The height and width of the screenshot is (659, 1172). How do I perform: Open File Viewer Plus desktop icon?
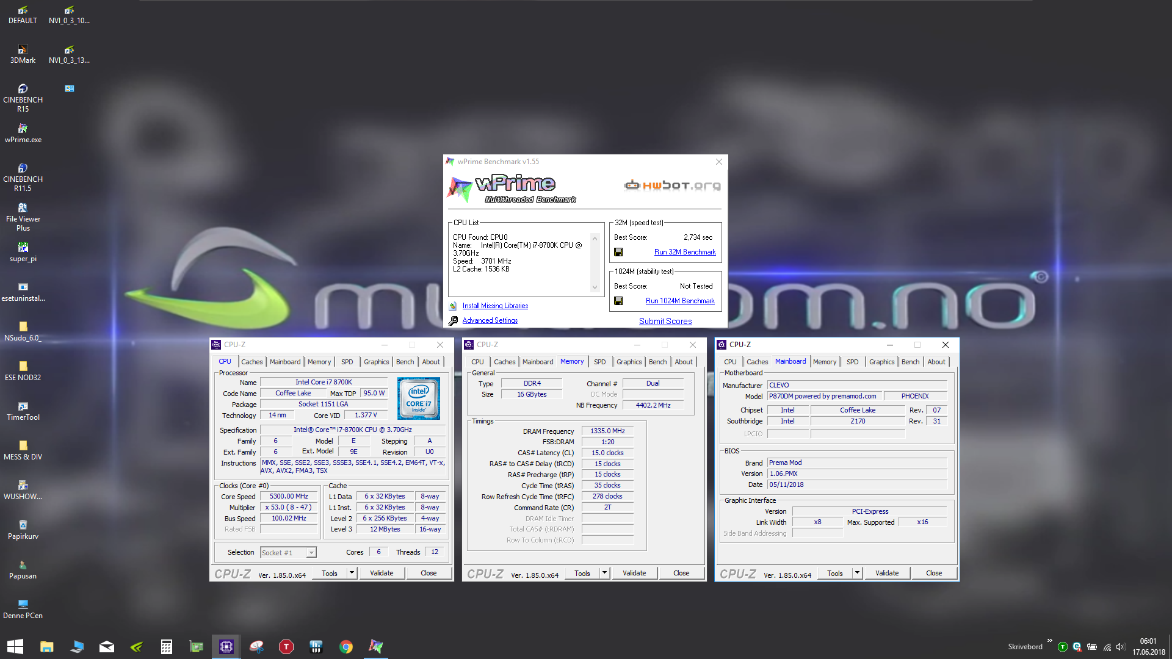pyautogui.click(x=23, y=217)
